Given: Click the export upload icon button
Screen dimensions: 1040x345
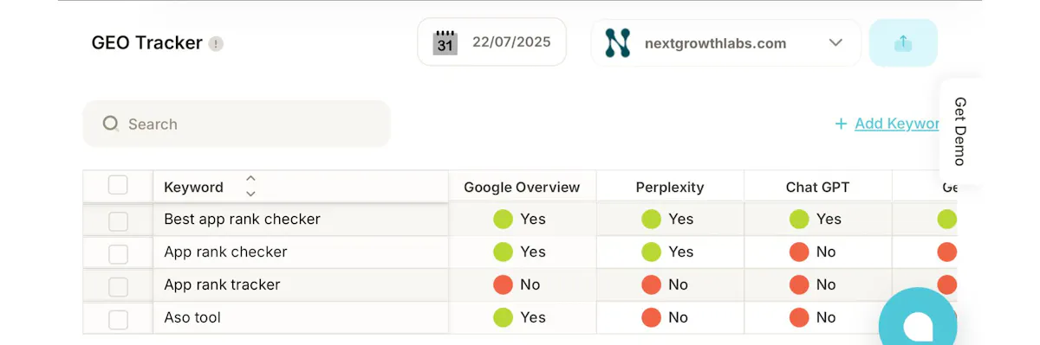Looking at the screenshot, I should (903, 42).
